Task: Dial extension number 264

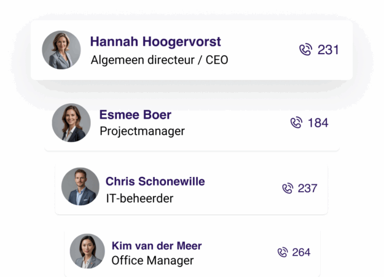Action: tap(301, 252)
